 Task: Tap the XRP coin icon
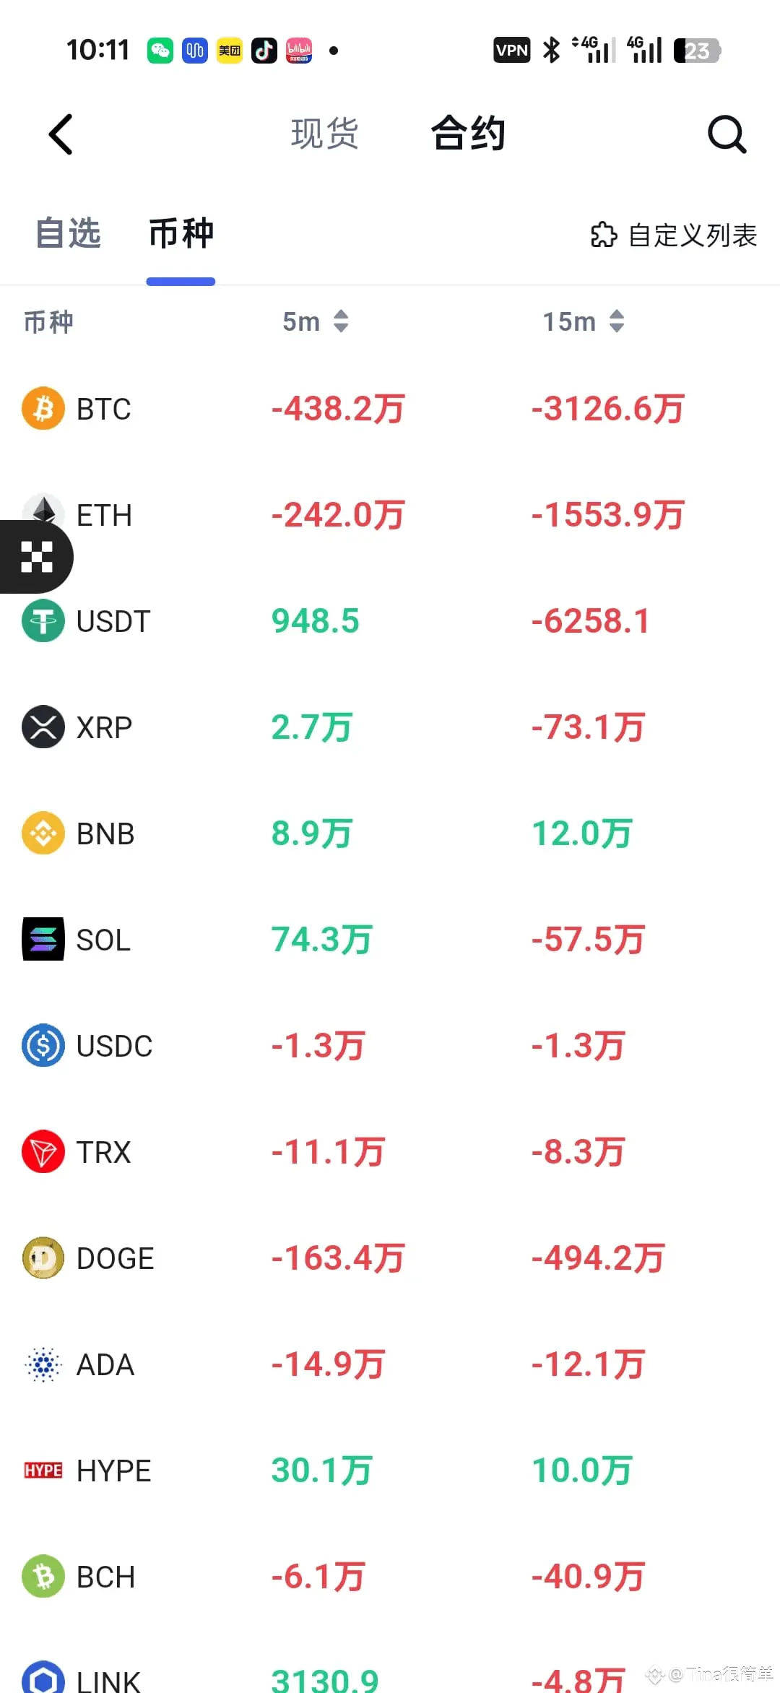[43, 727]
